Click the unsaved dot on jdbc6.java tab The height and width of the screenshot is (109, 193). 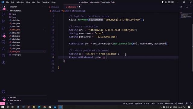[80, 7]
